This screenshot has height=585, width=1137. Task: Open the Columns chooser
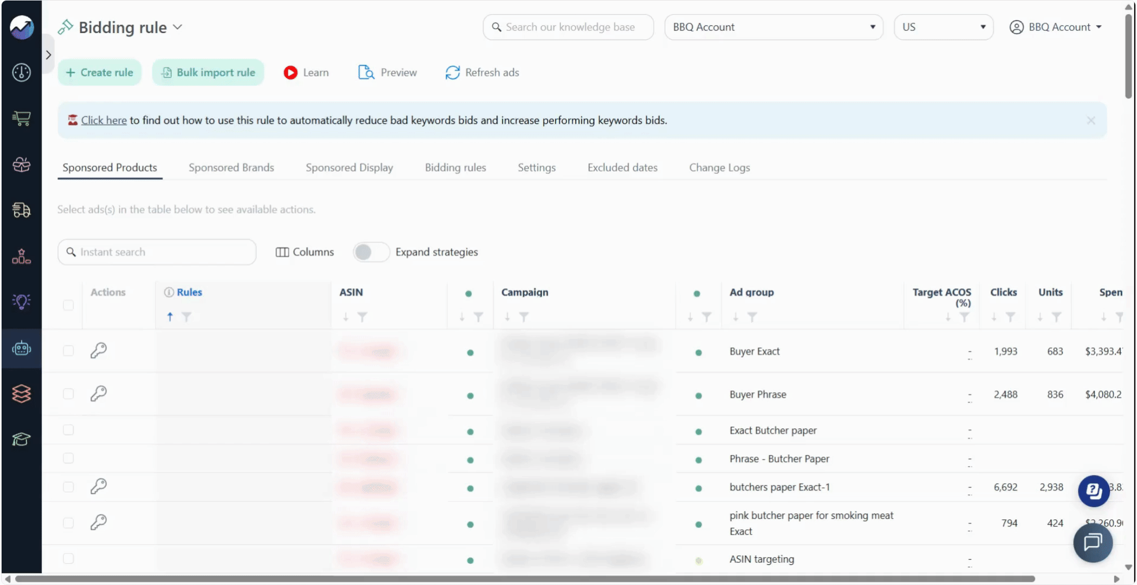(305, 252)
